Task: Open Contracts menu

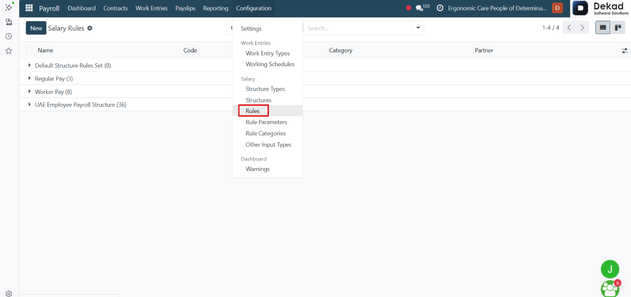Action: pos(116,8)
